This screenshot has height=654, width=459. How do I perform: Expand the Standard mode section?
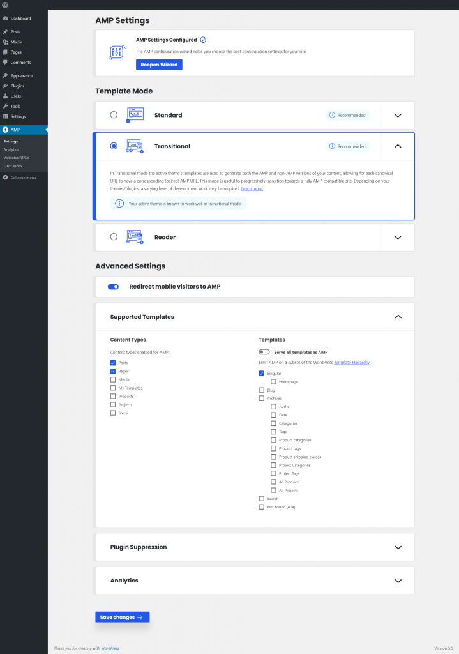coord(398,116)
